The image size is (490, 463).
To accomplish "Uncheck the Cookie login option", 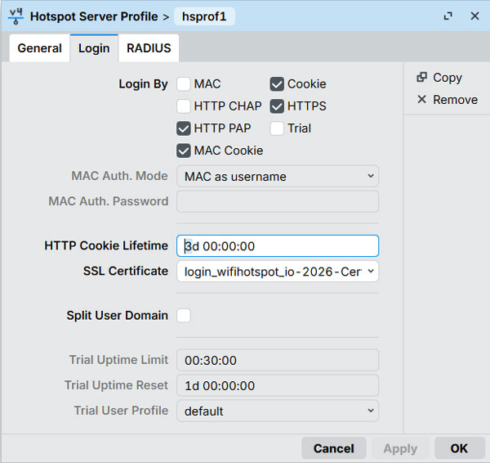I will click(x=277, y=84).
